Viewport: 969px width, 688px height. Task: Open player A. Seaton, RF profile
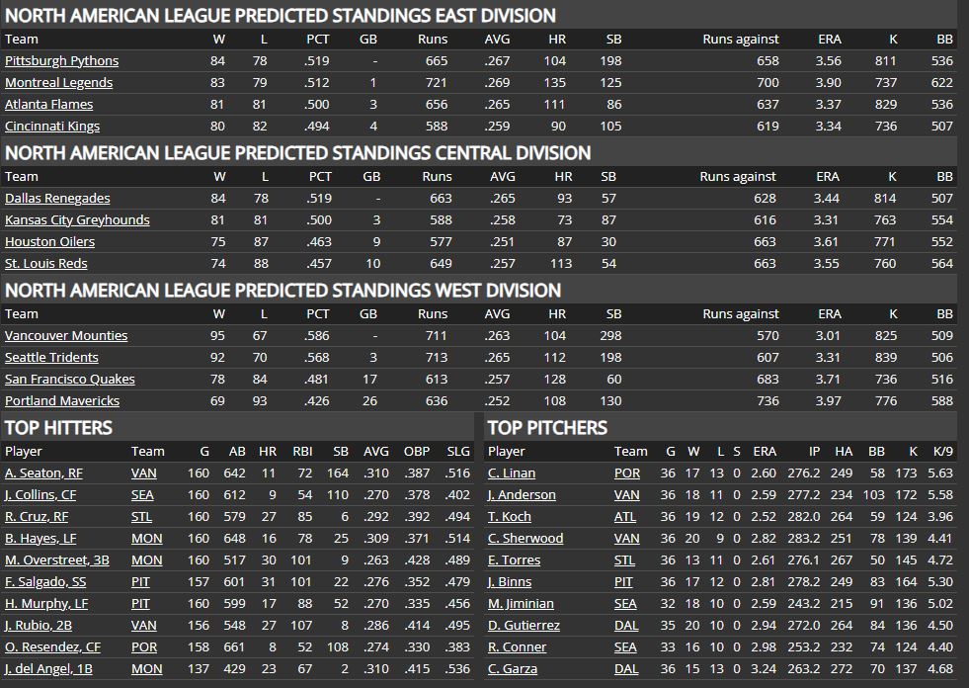43,473
